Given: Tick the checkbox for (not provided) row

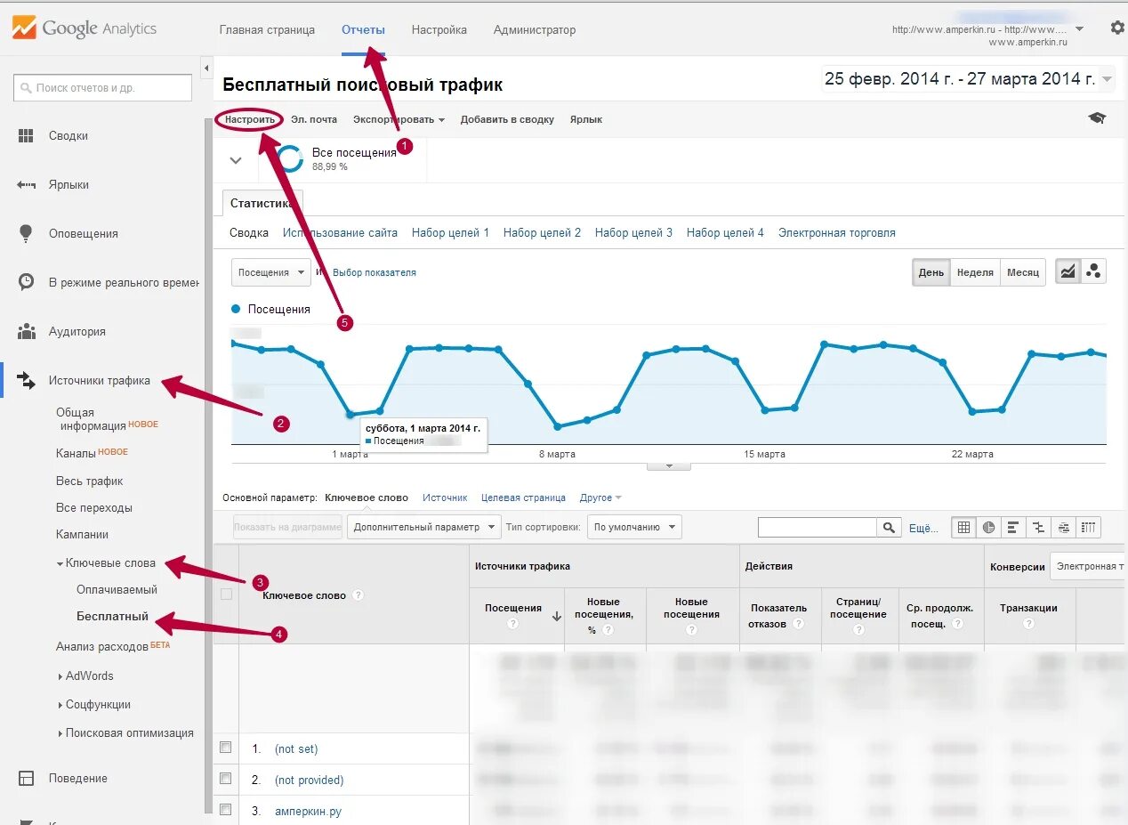Looking at the screenshot, I should point(226,779).
